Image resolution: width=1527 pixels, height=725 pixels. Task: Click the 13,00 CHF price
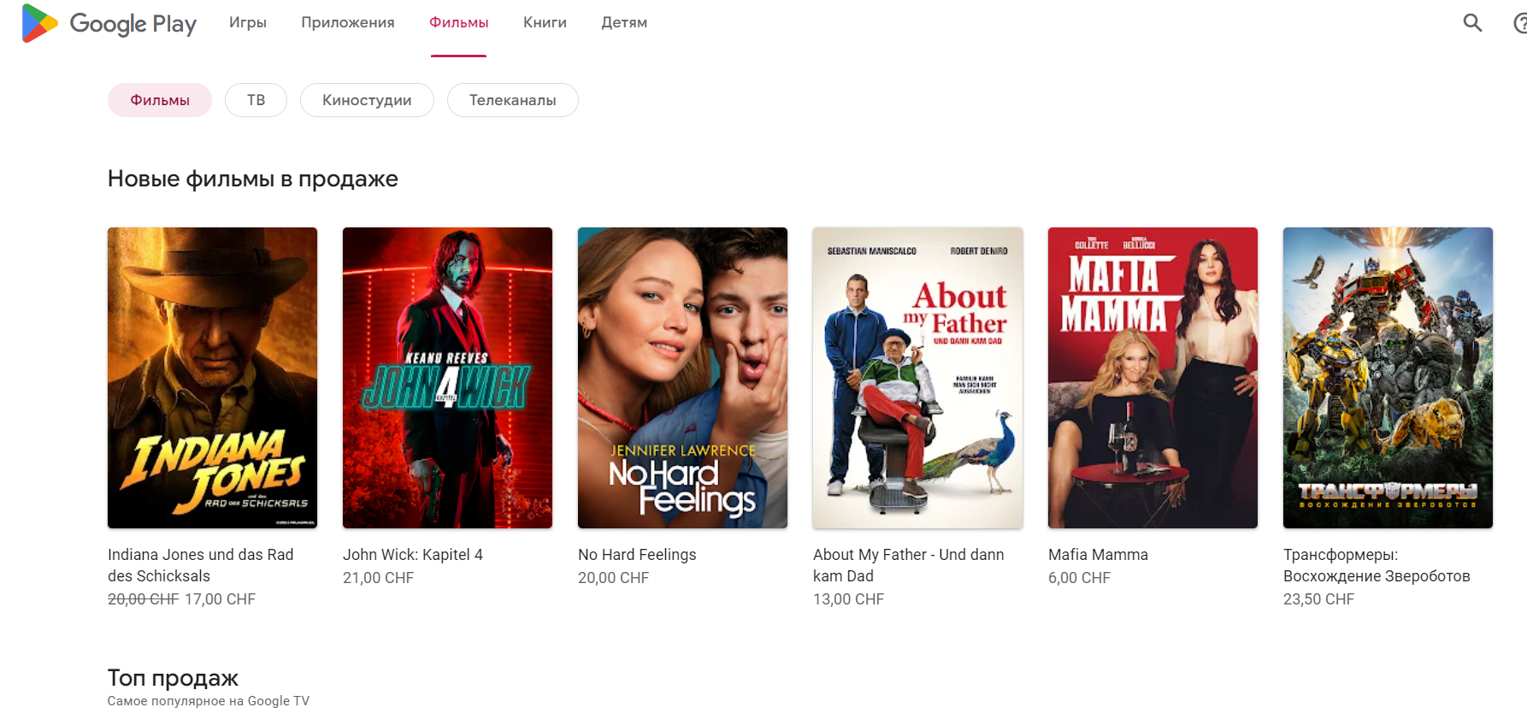(848, 599)
